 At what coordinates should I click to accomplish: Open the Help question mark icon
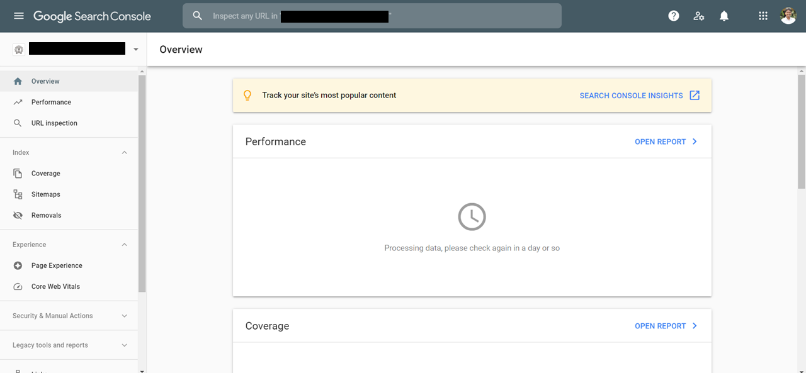pyautogui.click(x=674, y=16)
